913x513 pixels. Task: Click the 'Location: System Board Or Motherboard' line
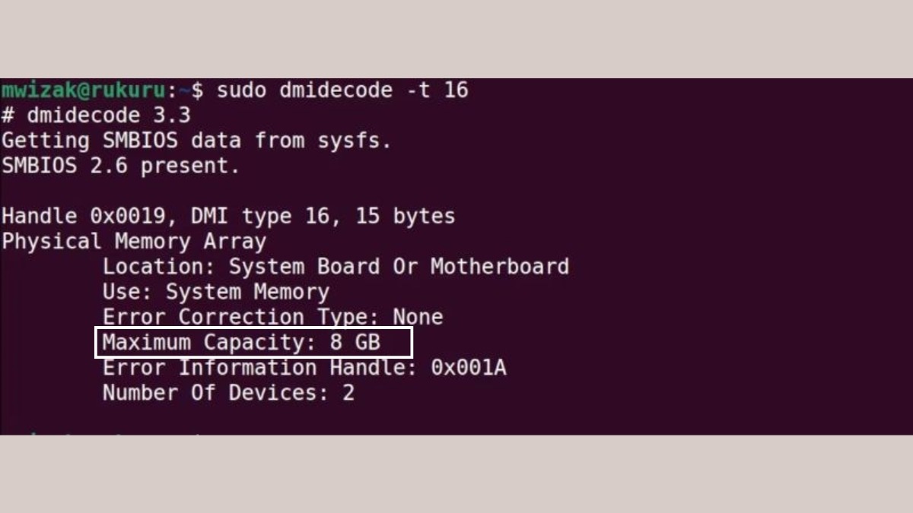pos(336,267)
